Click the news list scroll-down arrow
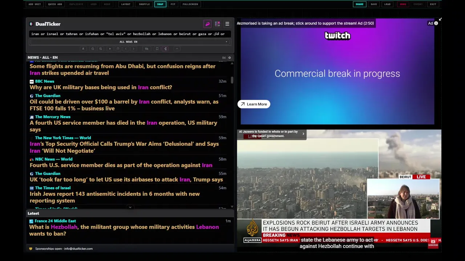The height and width of the screenshot is (261, 465). coord(232,207)
